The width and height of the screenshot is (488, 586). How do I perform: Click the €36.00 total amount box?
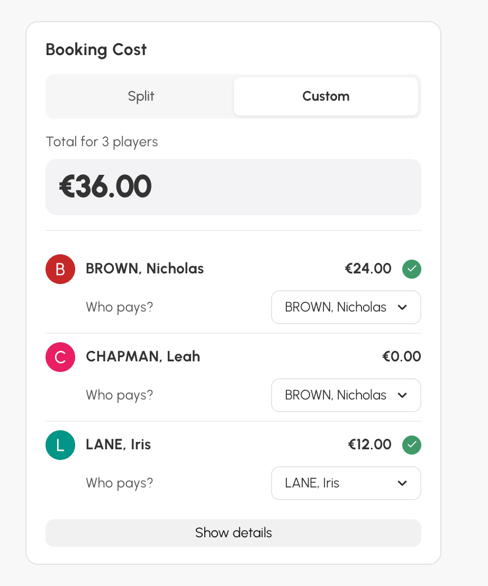233,187
